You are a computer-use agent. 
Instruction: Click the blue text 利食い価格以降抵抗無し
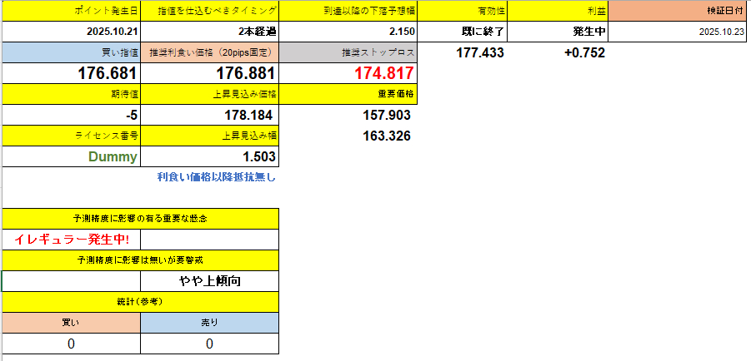click(217, 177)
